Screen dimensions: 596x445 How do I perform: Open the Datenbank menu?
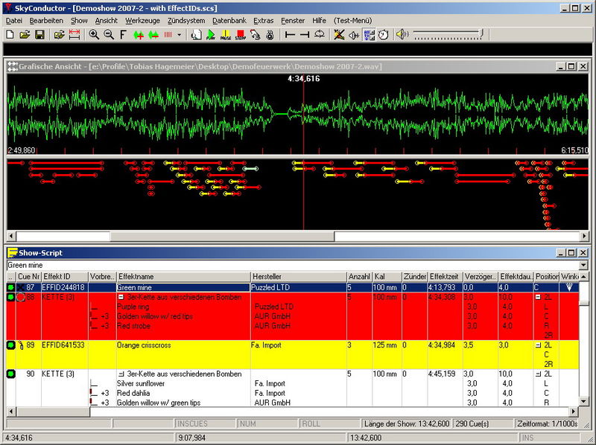pos(229,21)
